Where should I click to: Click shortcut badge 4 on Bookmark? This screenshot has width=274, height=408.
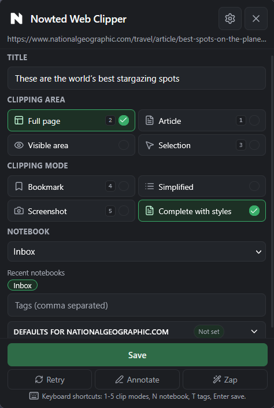110,186
